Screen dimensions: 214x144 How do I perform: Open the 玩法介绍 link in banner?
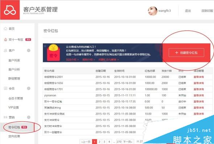click(72, 59)
